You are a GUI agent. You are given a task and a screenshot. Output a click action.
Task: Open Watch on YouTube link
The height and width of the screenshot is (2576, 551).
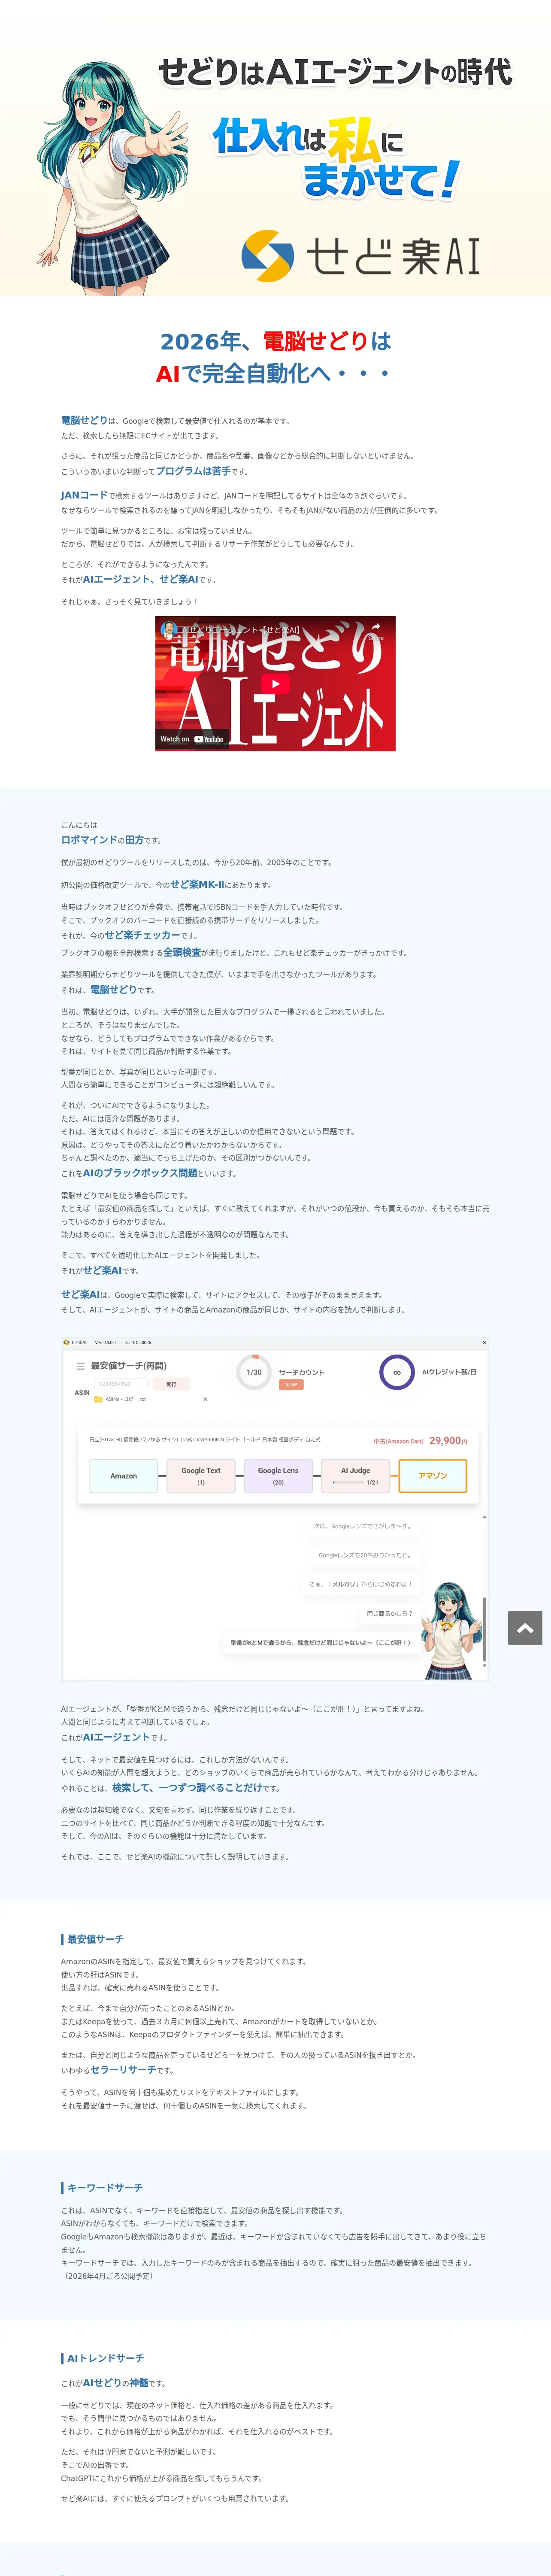(x=192, y=739)
